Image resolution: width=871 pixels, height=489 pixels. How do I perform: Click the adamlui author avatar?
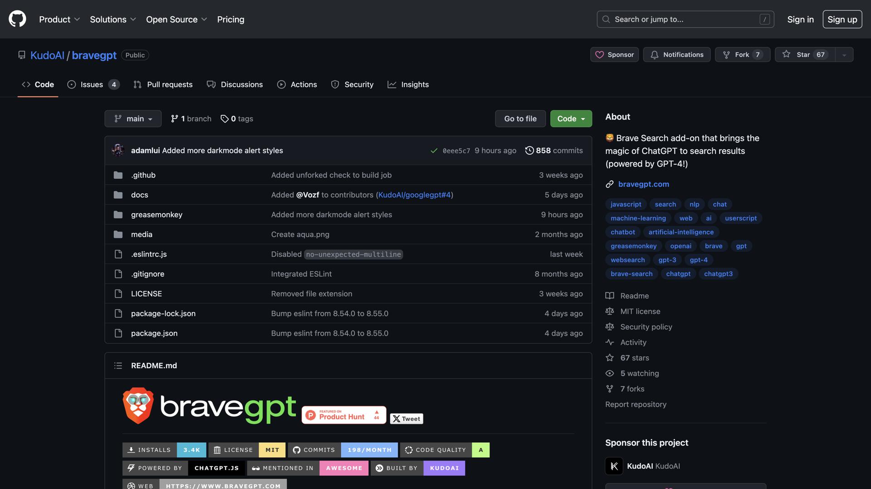coord(118,150)
